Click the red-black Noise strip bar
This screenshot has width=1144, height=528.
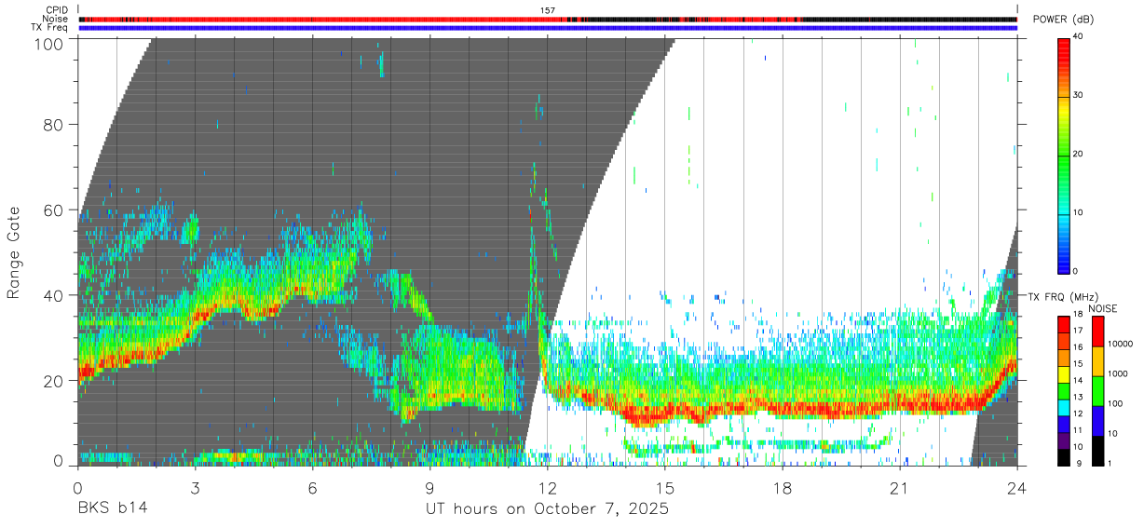tap(548, 19)
